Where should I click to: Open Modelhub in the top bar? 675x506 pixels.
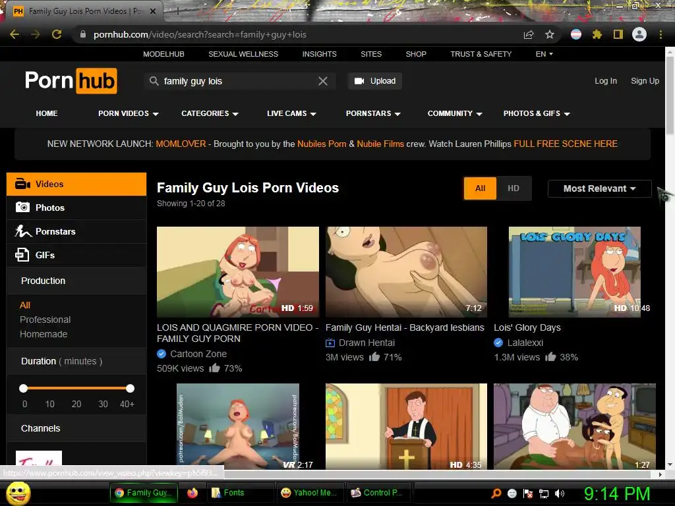click(x=163, y=54)
